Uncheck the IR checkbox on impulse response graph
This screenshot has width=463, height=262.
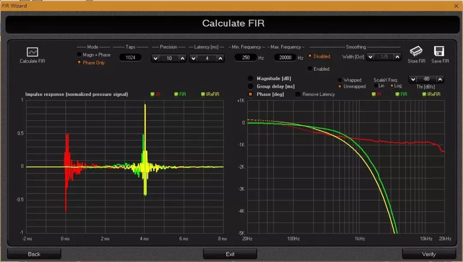pyautogui.click(x=153, y=94)
